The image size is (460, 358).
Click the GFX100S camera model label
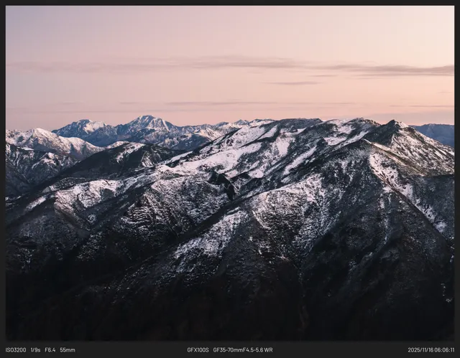[198, 350]
